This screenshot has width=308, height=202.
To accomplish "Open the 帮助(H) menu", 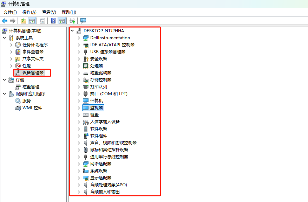I will (x=69, y=12).
